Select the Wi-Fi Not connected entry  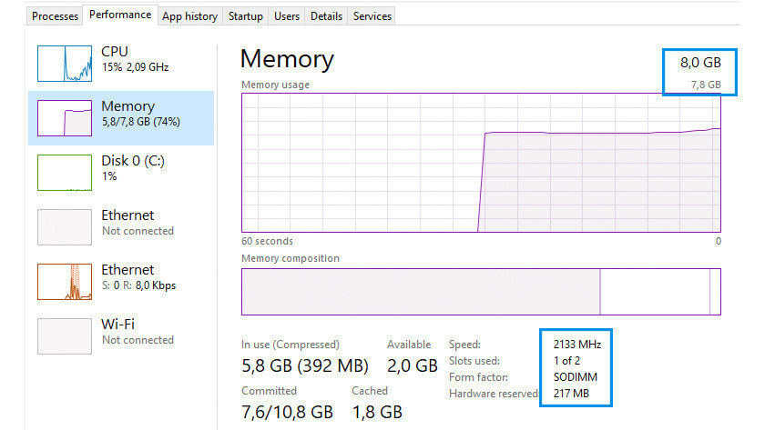137,331
